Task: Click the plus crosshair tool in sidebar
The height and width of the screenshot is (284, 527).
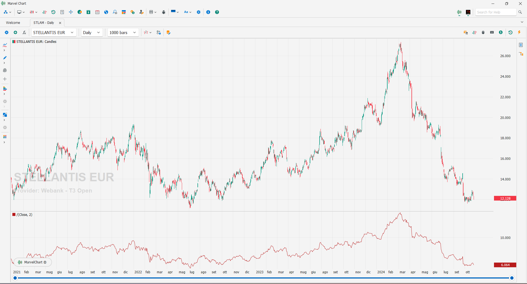Action: pyautogui.click(x=5, y=79)
